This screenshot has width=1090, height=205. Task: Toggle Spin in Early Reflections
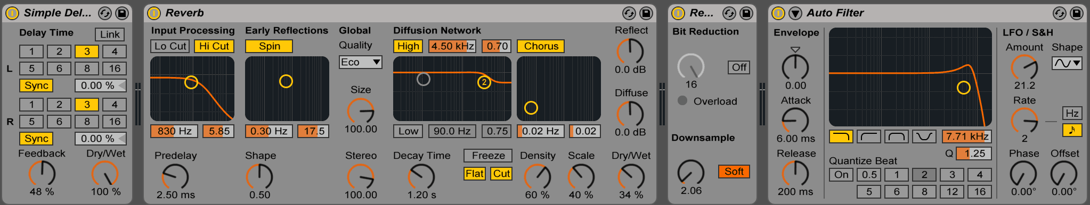coord(269,46)
